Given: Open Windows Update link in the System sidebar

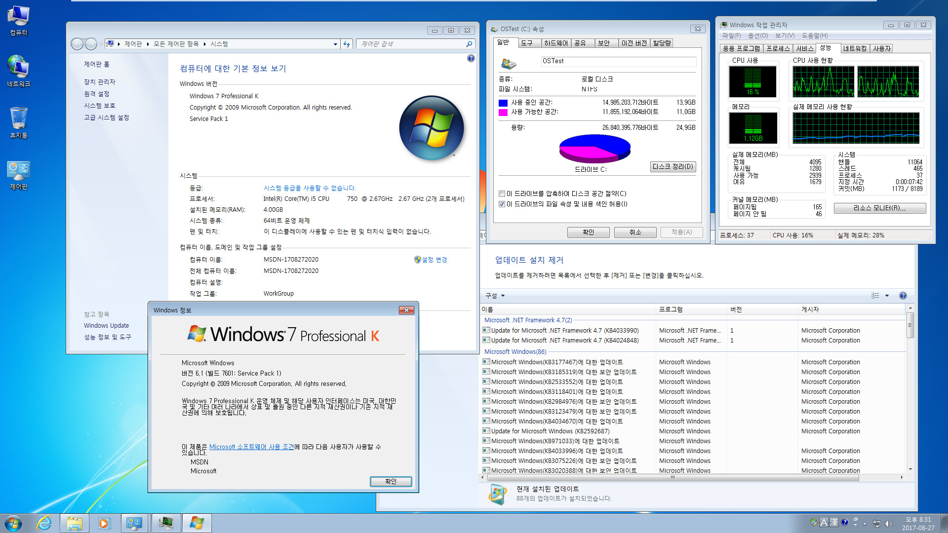Looking at the screenshot, I should (106, 325).
